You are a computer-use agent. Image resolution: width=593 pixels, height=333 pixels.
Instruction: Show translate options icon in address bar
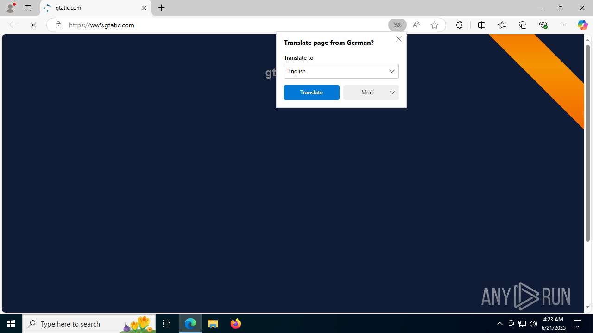point(397,25)
